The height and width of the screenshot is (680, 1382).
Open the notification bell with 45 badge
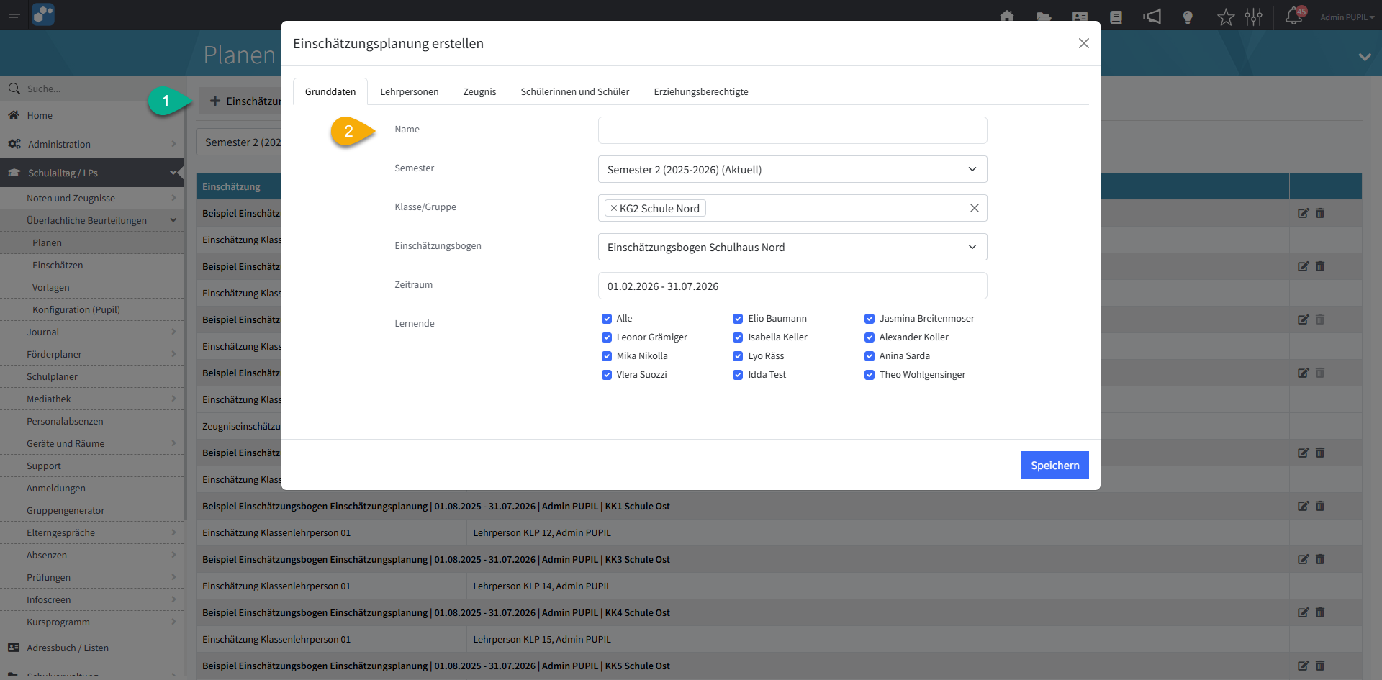coord(1295,16)
